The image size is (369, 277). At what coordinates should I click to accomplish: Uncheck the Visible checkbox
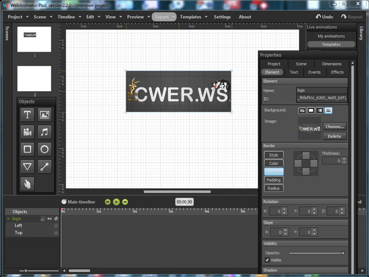click(267, 259)
